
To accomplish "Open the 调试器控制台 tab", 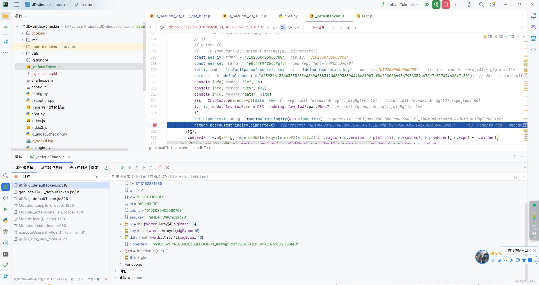I will coord(51,167).
